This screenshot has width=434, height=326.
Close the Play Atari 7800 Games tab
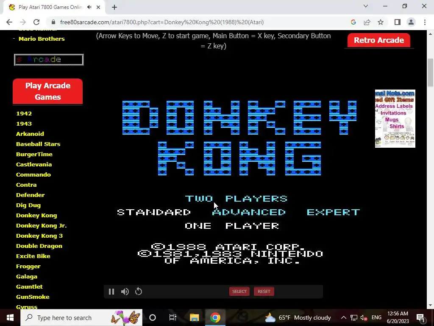98,7
